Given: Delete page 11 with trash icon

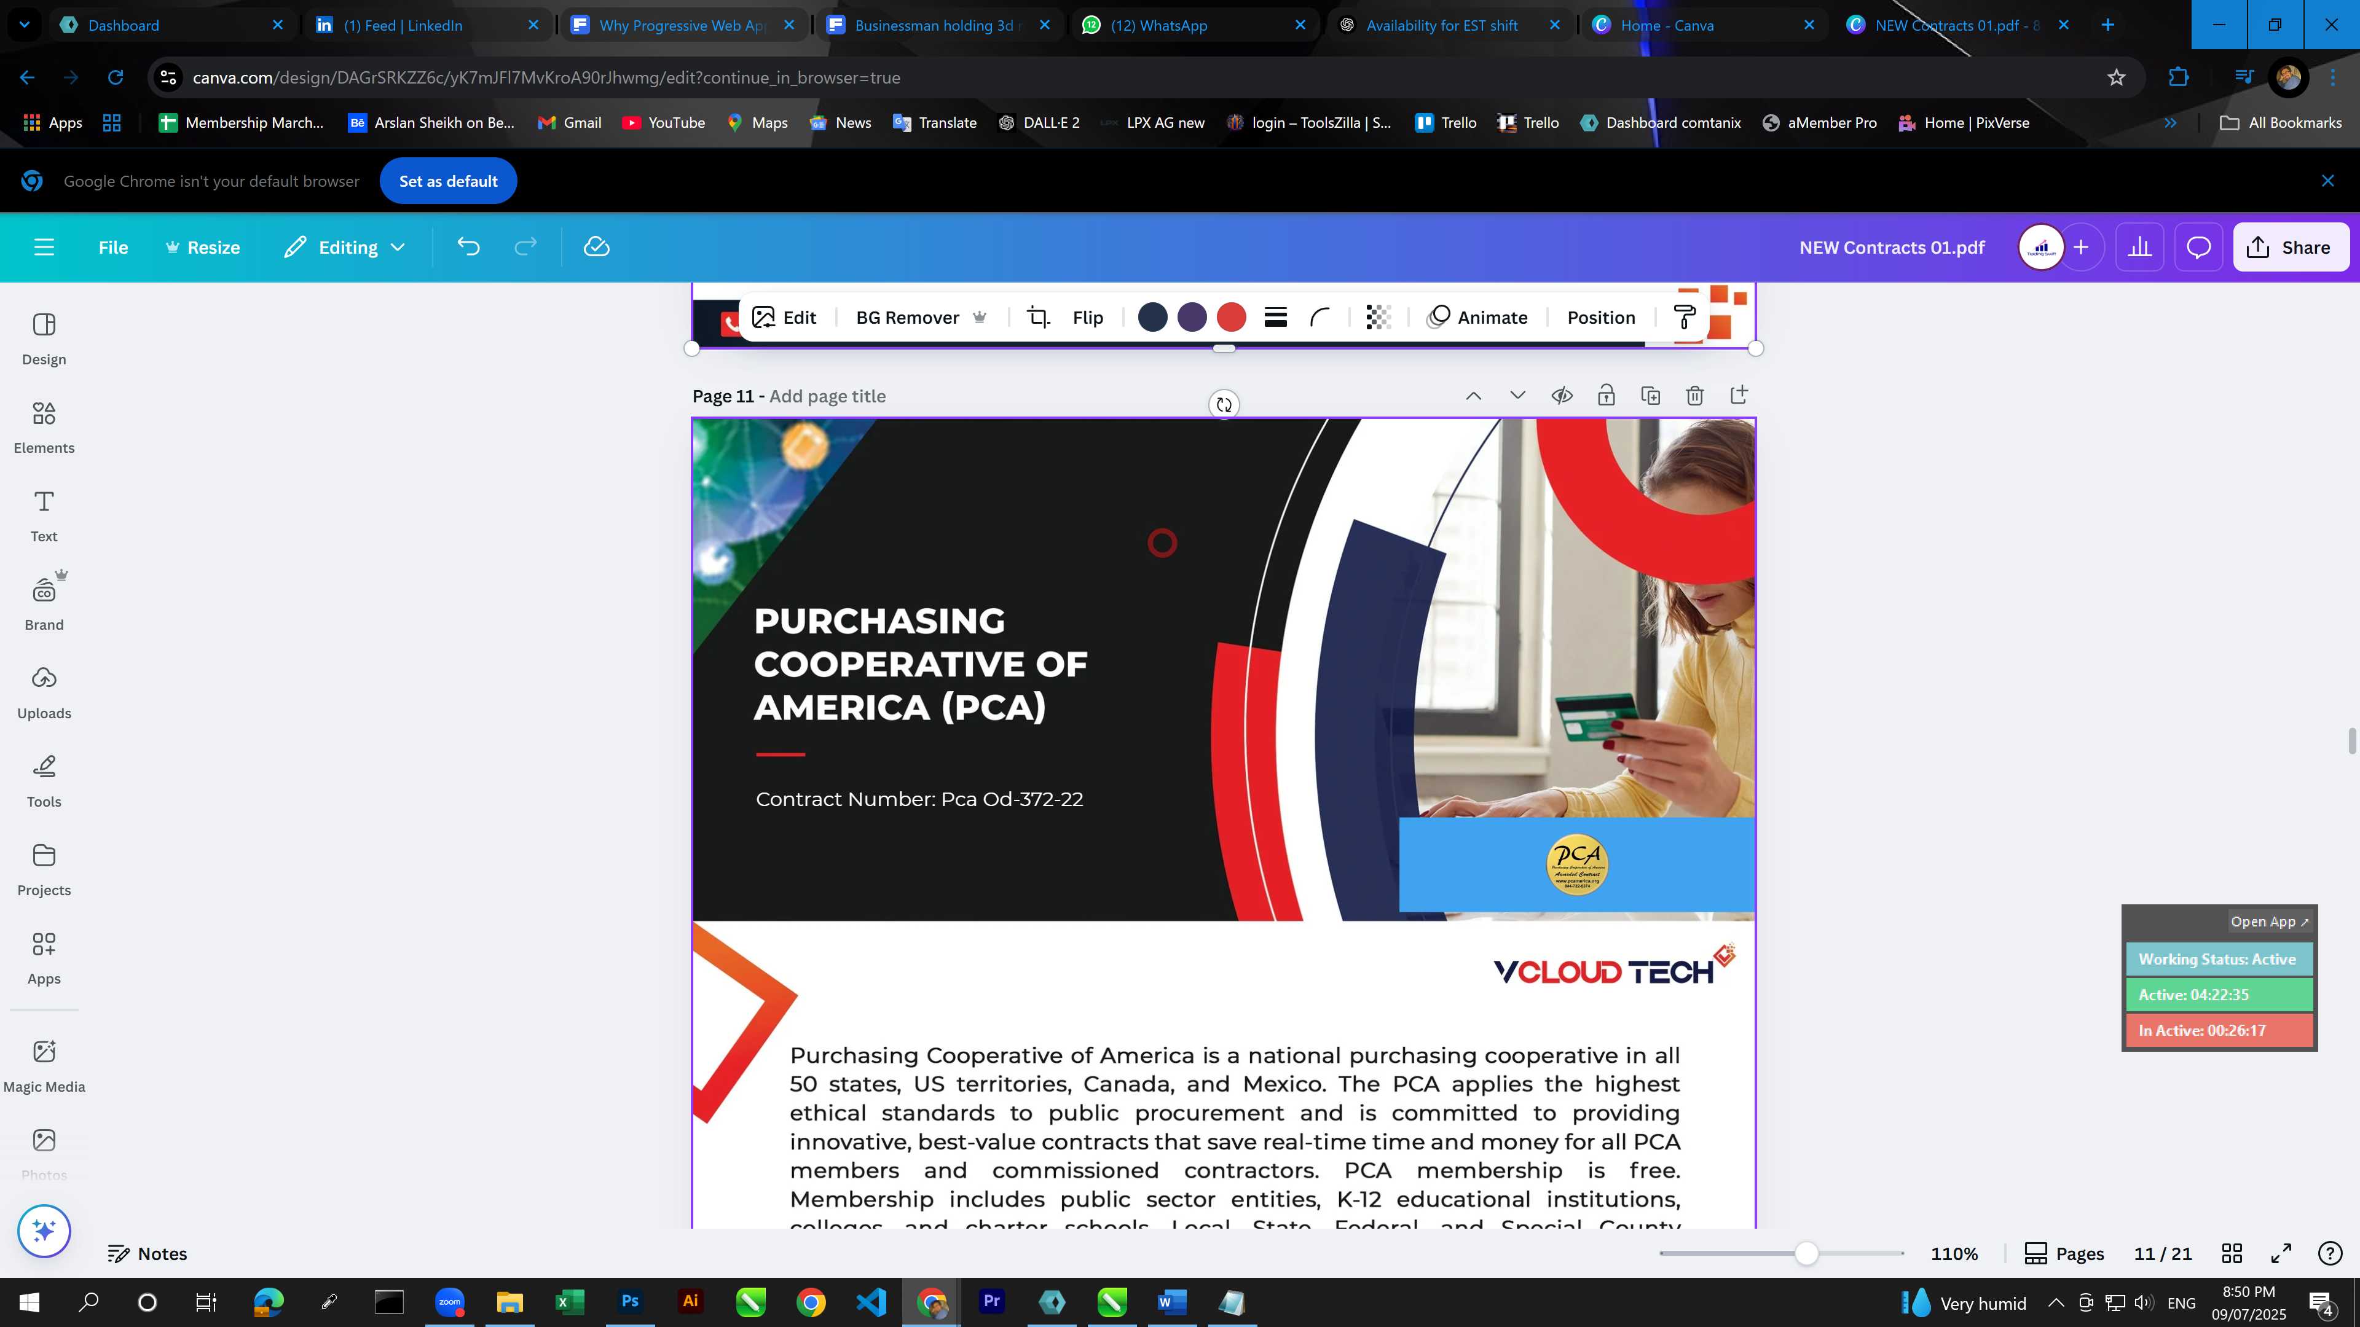Looking at the screenshot, I should [x=1694, y=396].
